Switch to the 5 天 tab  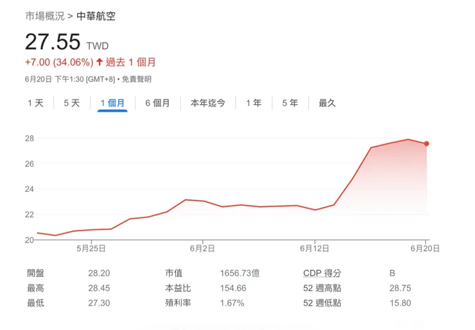(x=72, y=103)
